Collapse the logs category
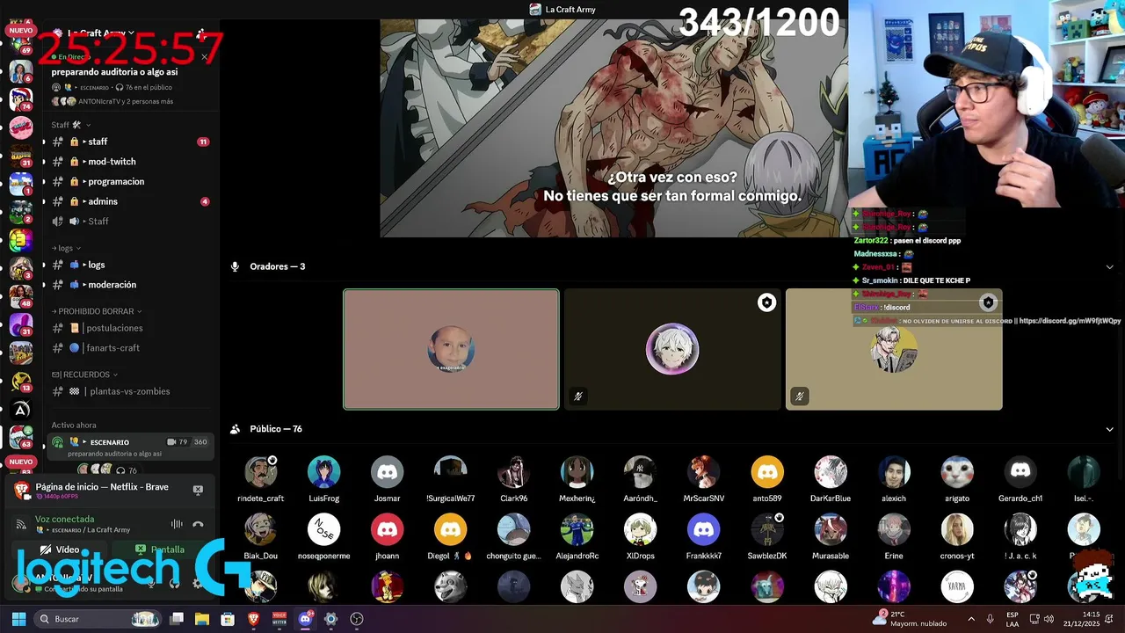This screenshot has width=1125, height=633. [66, 248]
